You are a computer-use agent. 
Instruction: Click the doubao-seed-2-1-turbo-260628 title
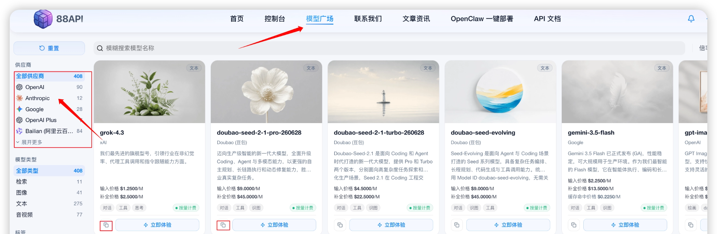(x=379, y=133)
